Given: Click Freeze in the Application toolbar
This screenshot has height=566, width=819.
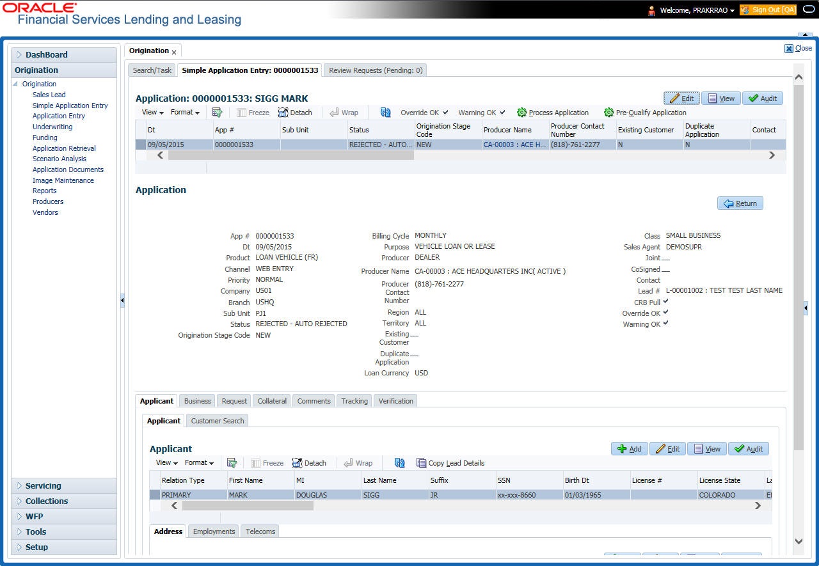Looking at the screenshot, I should [253, 113].
